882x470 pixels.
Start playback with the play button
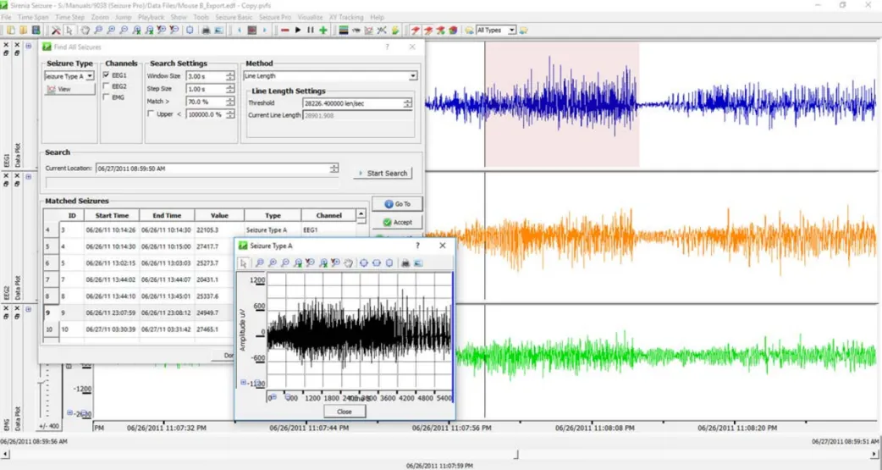[298, 30]
